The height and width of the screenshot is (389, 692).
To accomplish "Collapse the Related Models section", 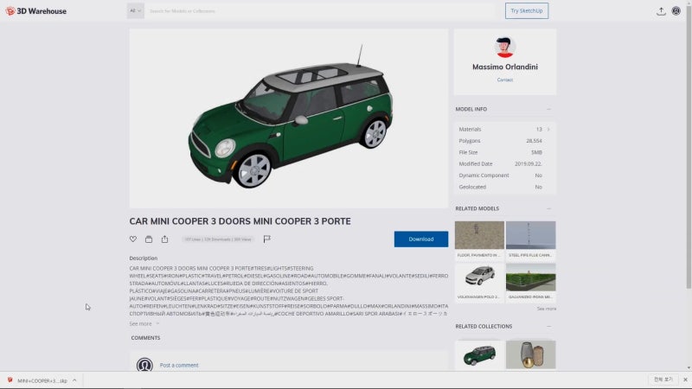I will point(548,208).
